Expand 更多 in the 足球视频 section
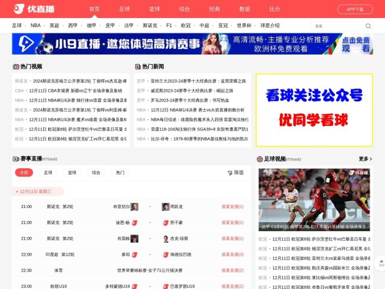This screenshot has height=289, width=385. coord(364,159)
